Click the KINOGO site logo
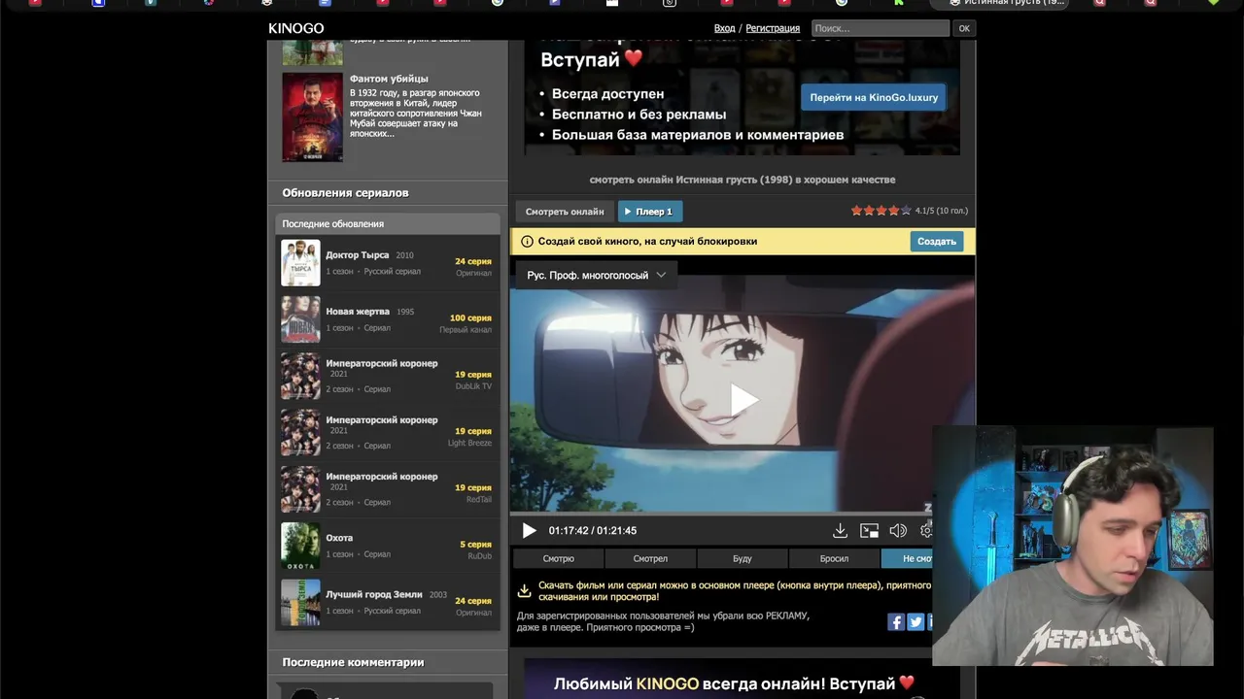Image resolution: width=1244 pixels, height=699 pixels. coord(296,28)
